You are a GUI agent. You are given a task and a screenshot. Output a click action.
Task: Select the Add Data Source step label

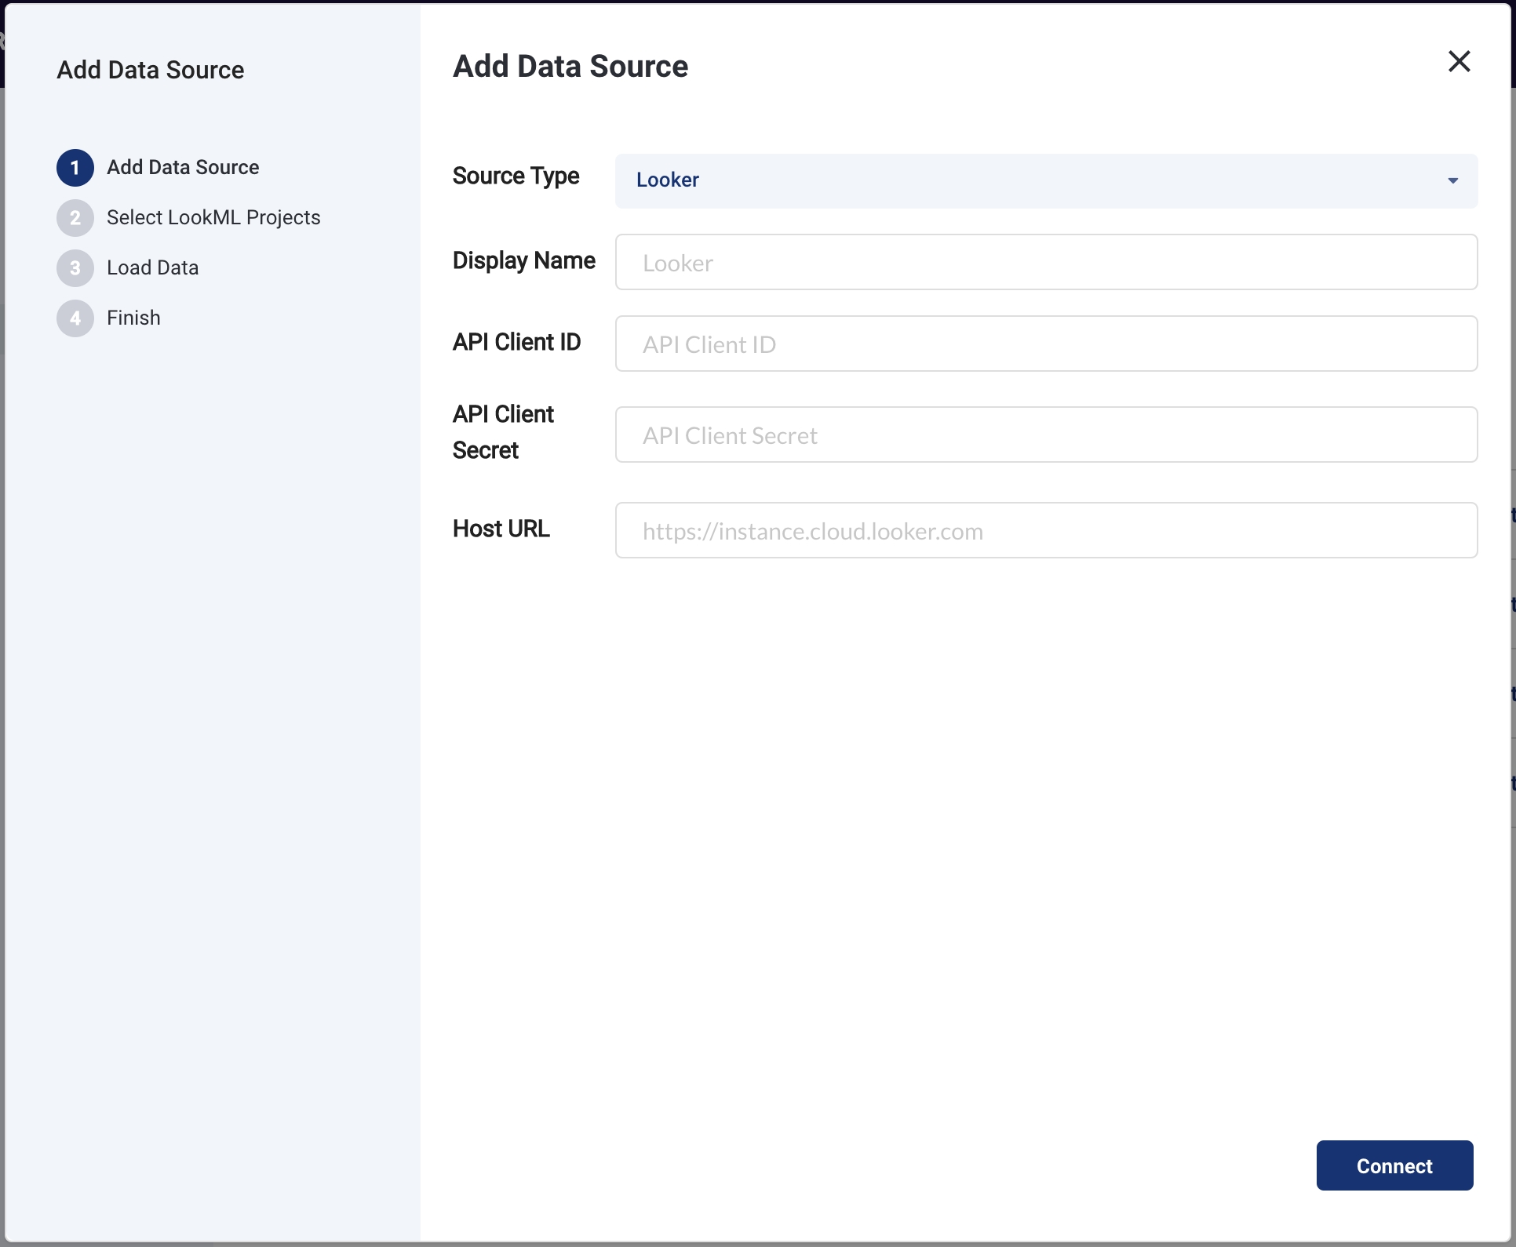click(183, 168)
